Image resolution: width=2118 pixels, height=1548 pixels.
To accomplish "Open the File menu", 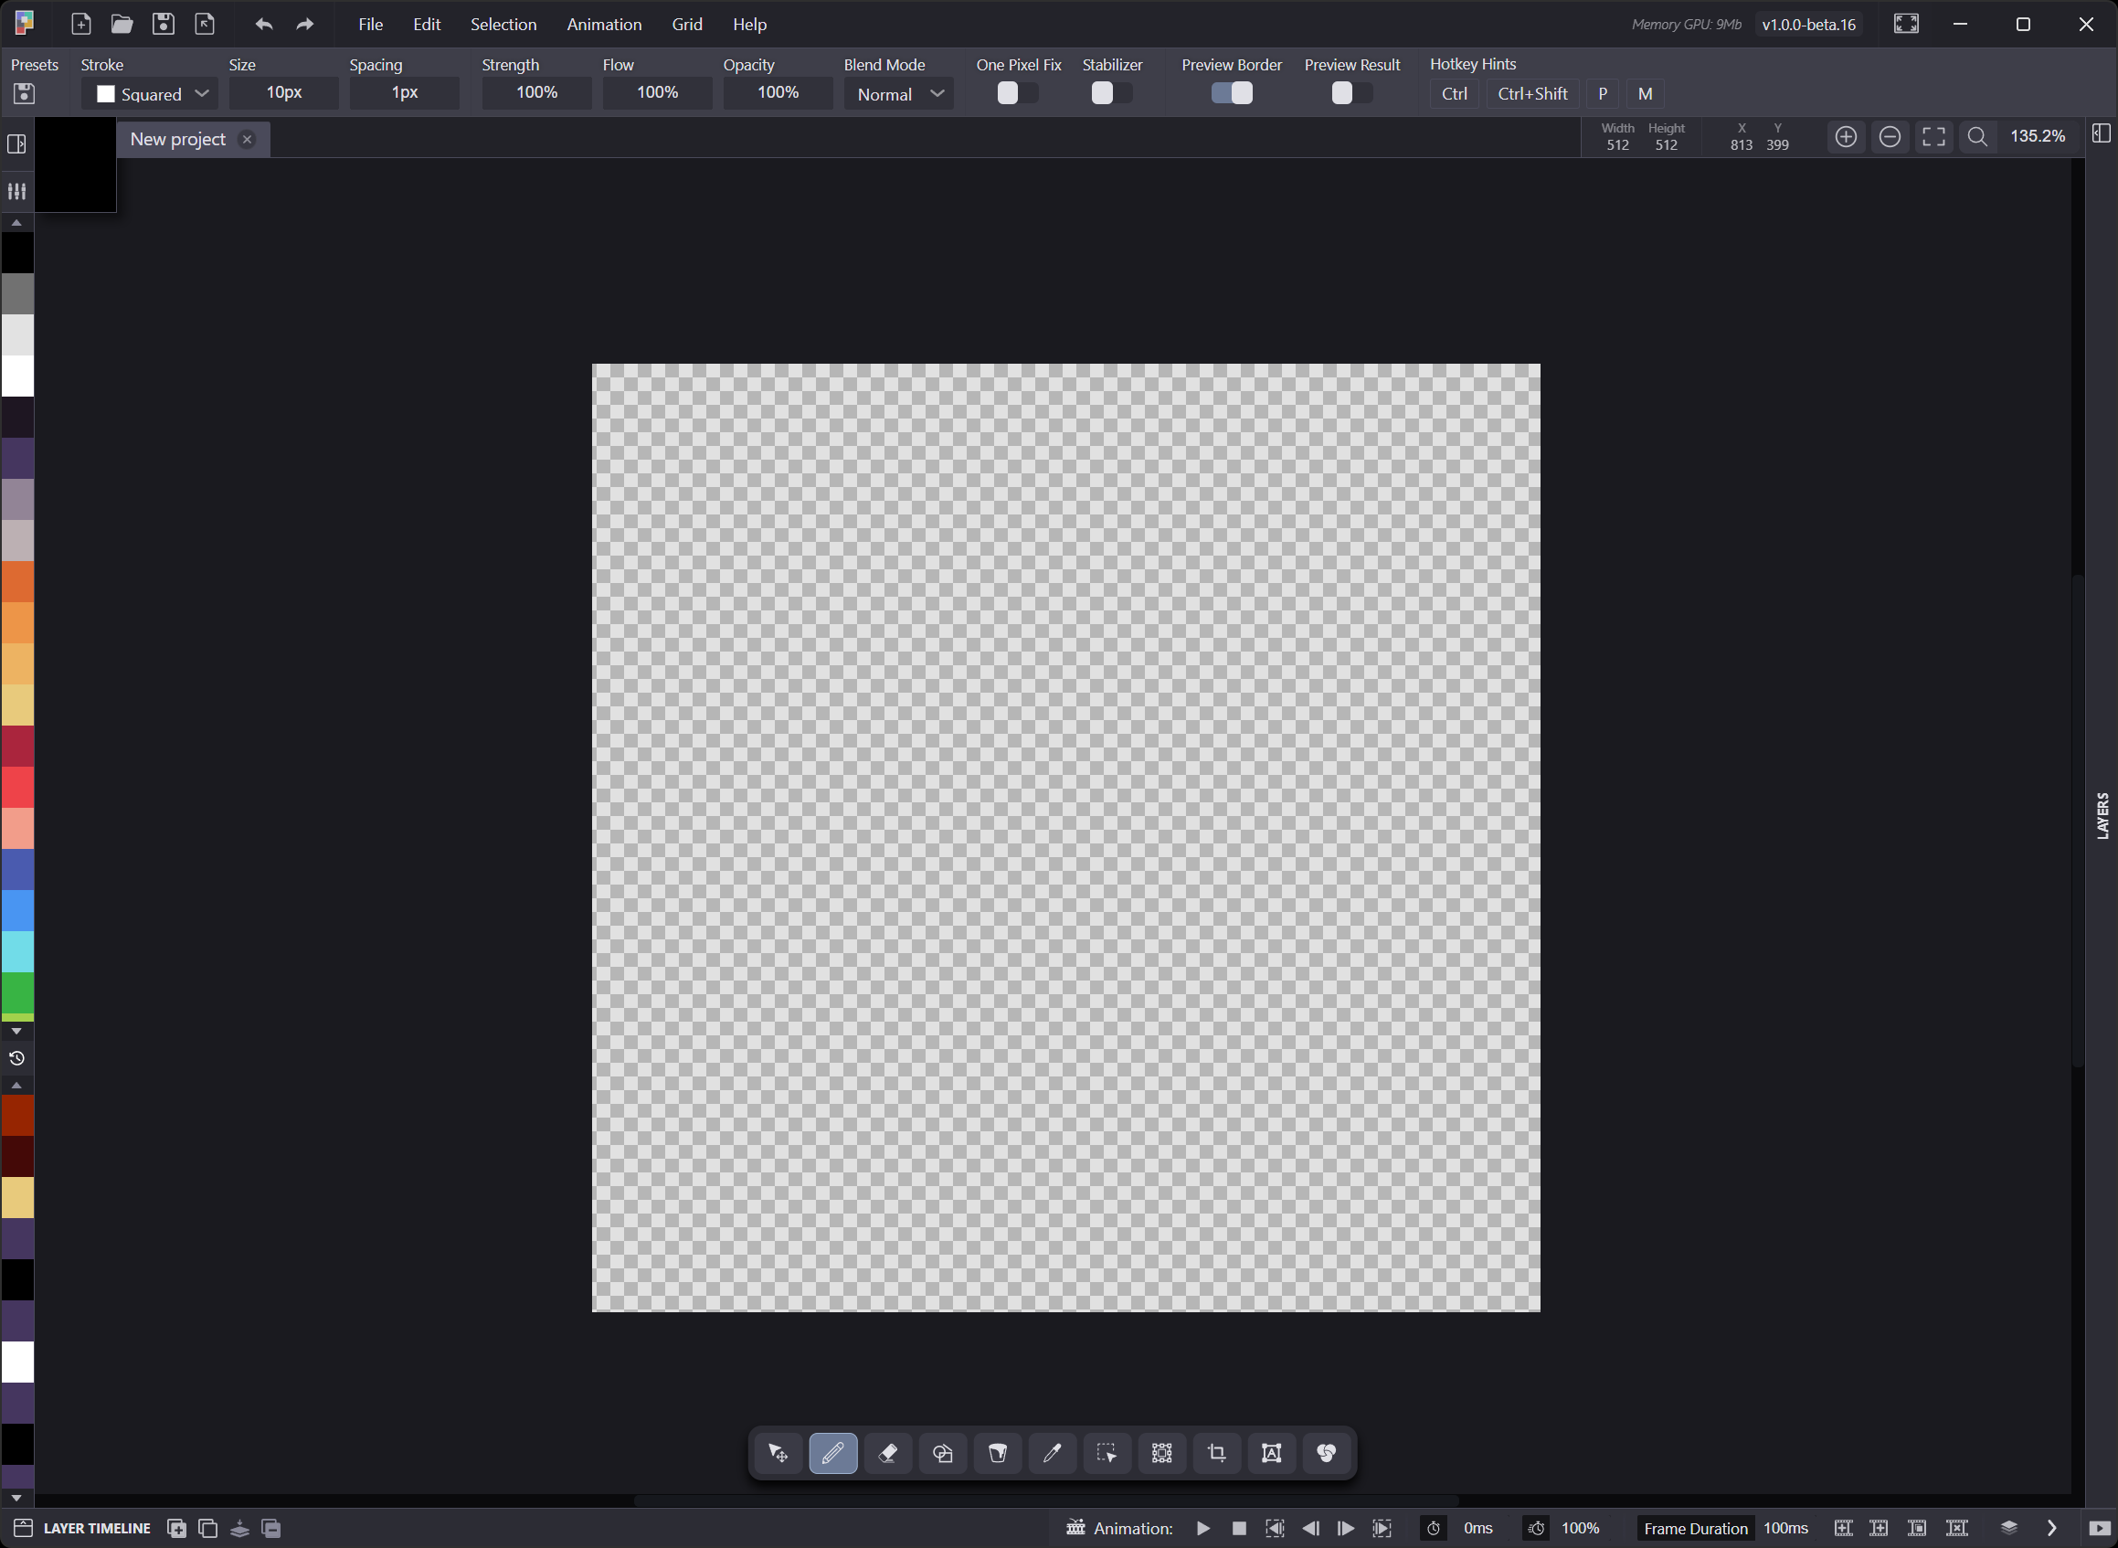I will (371, 25).
